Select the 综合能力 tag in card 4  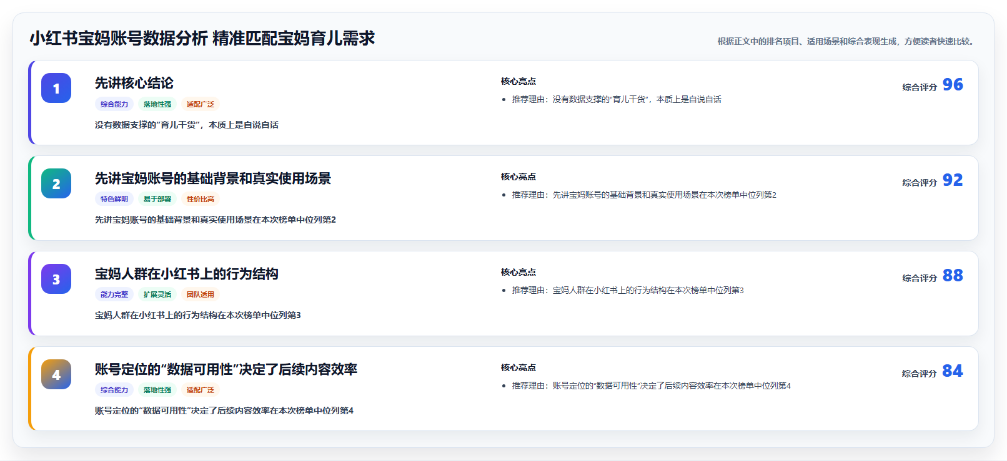pos(114,390)
